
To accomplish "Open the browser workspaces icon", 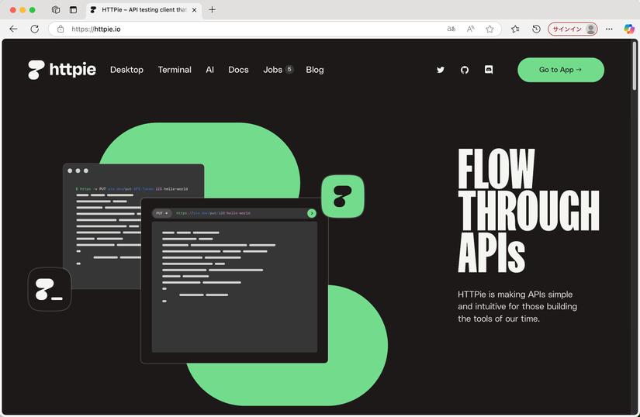I will [56, 10].
